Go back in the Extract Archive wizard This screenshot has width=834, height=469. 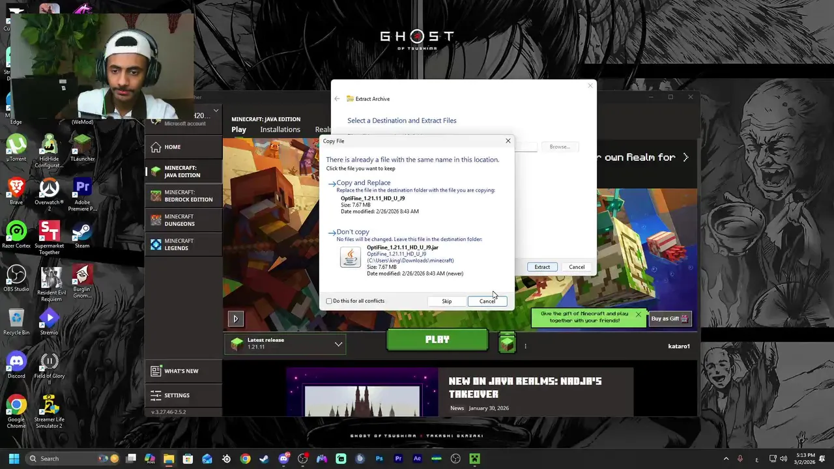(337, 99)
